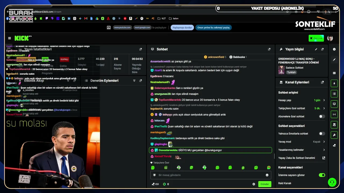Select the broadcast signal sidebar icon

334,114
